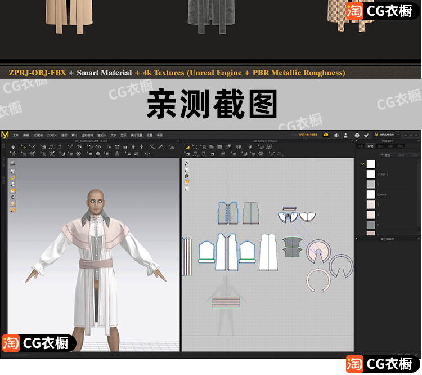The height and width of the screenshot is (375, 422).
Task: Toggle the yellow dotted-circle icon in 3D viewport strip
Action: [x=12, y=178]
